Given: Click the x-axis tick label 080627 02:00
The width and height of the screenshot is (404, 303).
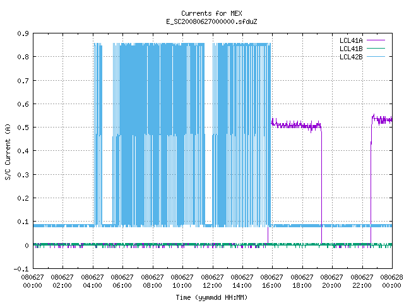Looking at the screenshot, I should coord(62,281).
